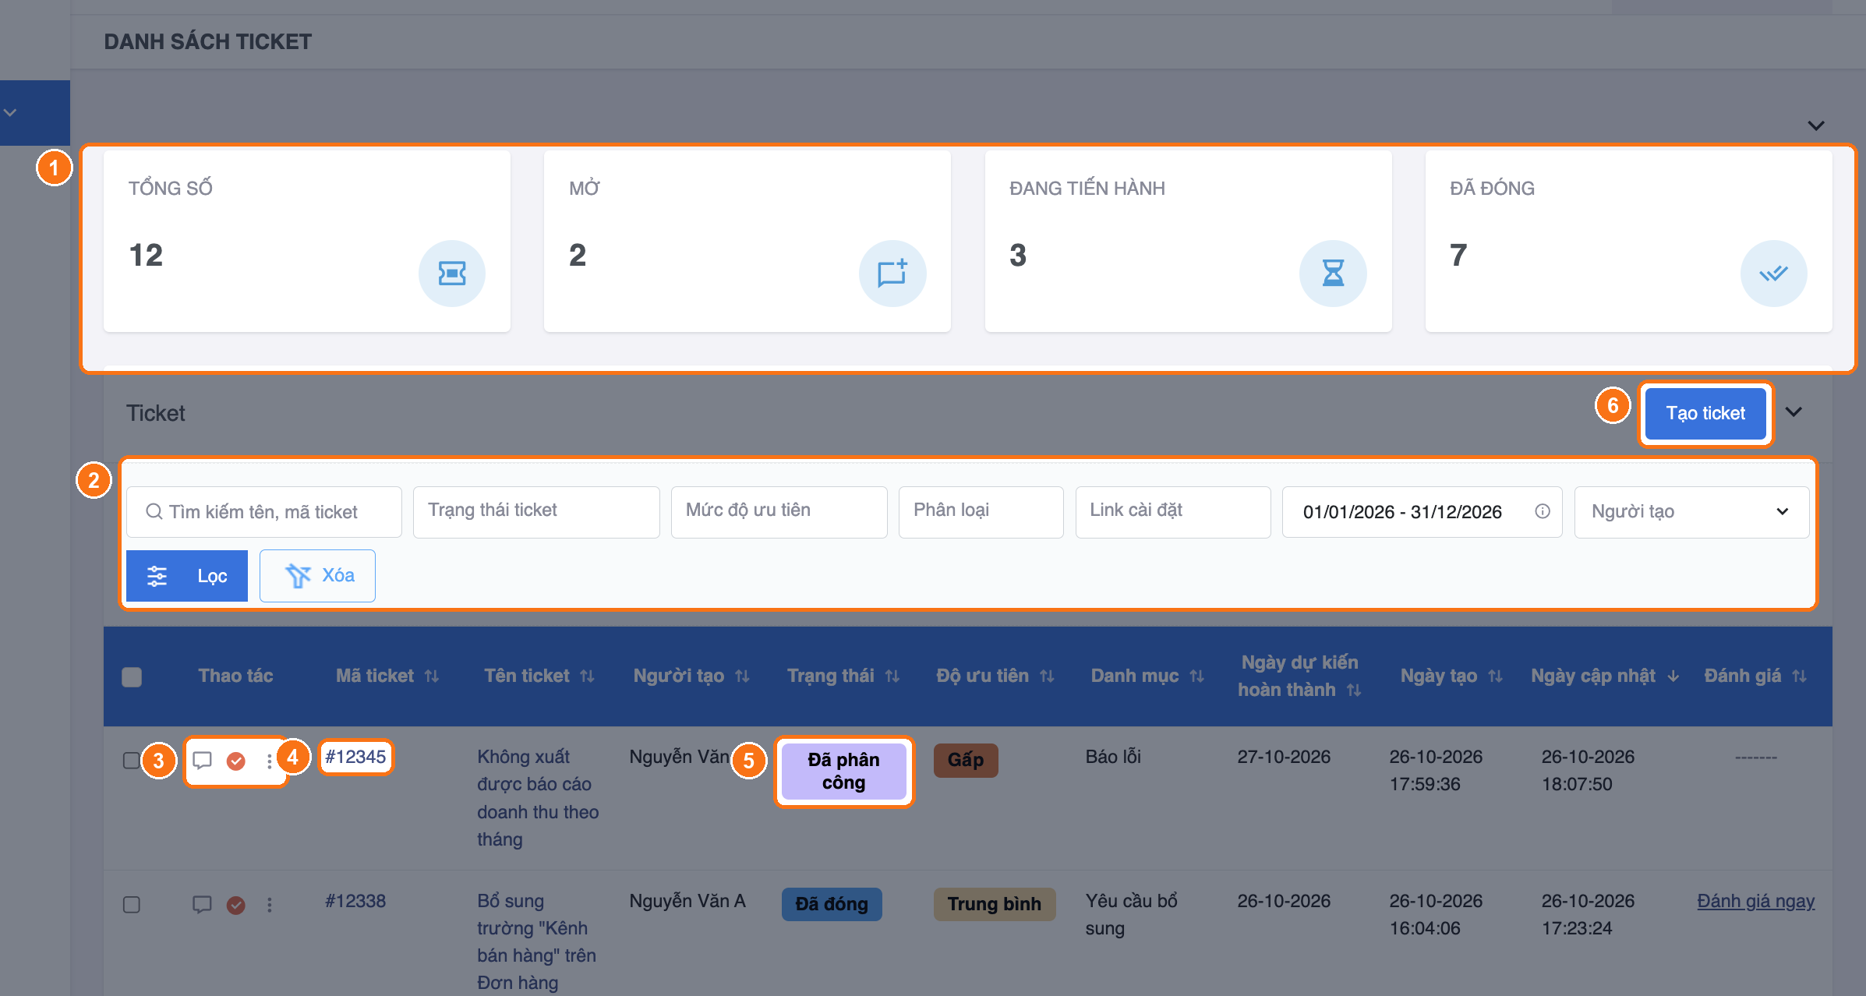1866x996 pixels.
Task: Click the Đã đóng status badge
Action: pos(832,904)
